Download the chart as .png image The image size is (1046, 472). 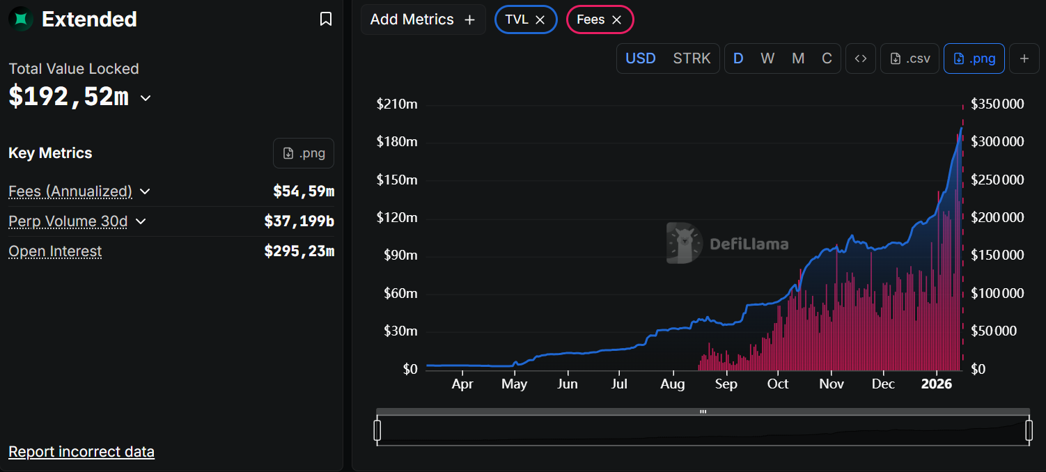974,58
